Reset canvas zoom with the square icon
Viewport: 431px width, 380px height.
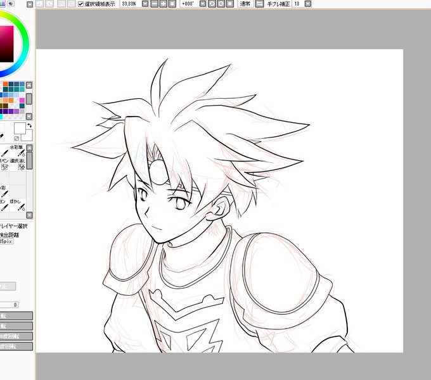[172, 4]
